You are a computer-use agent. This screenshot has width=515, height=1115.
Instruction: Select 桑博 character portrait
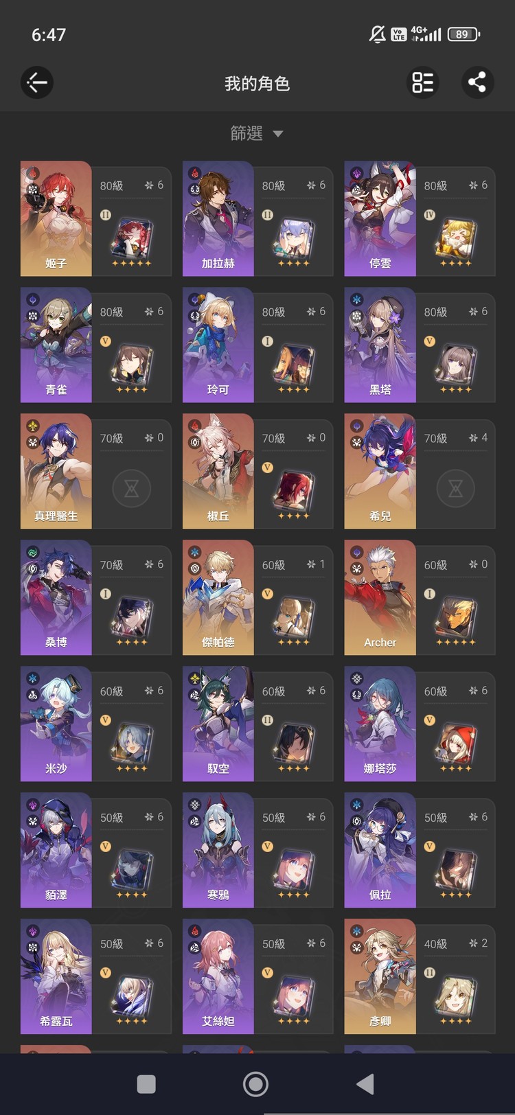[56, 598]
